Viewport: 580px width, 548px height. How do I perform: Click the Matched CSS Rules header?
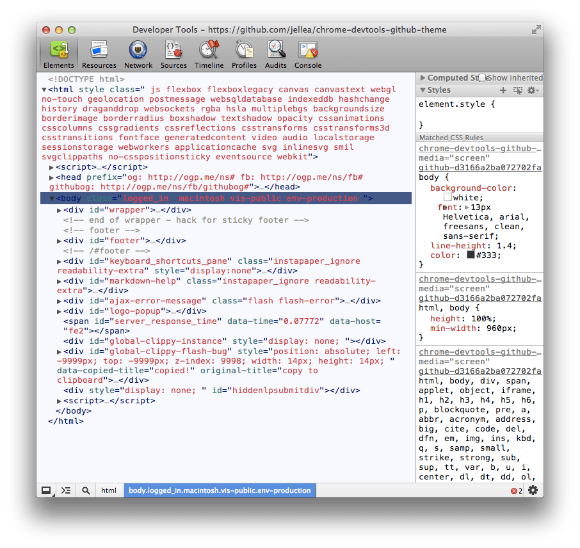tap(479, 138)
